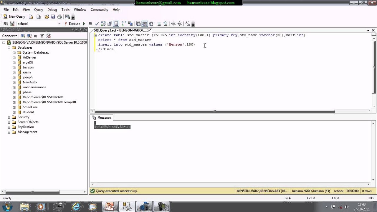Open the Community menu

[99, 10]
